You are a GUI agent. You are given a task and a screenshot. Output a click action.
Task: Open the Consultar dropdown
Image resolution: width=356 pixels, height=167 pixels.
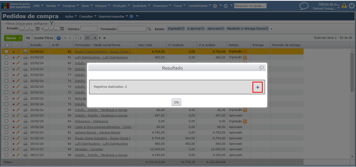(88, 16)
